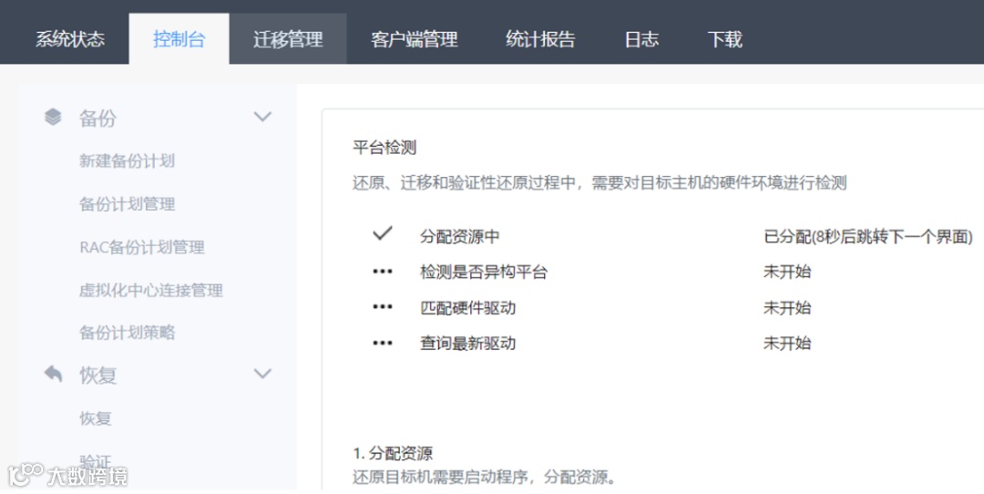Click the dots icon beside 匹配硬件驱动
The width and height of the screenshot is (984, 494).
(x=382, y=307)
